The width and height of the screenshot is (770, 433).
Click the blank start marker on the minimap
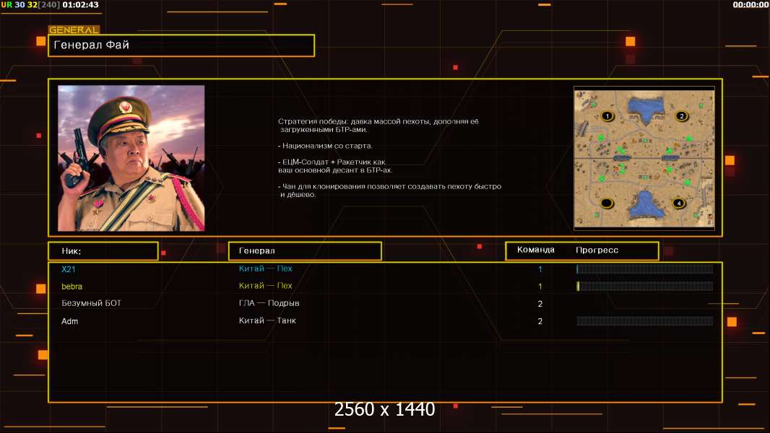tap(607, 203)
